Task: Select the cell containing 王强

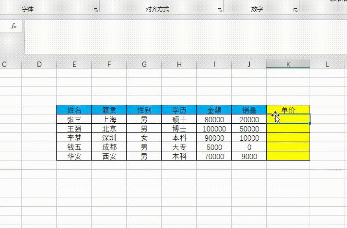Action: (74, 129)
